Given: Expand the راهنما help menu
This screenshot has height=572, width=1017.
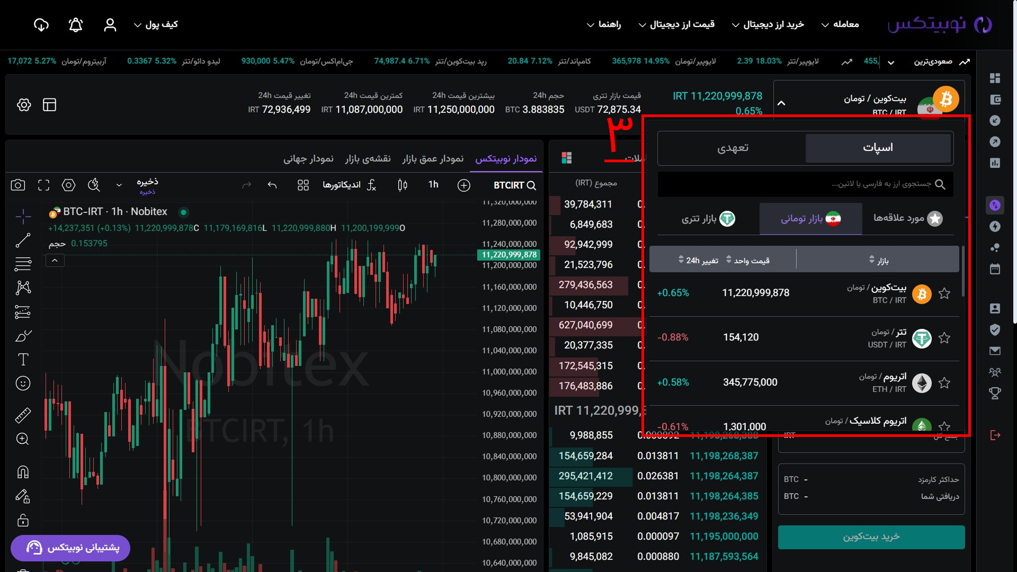Looking at the screenshot, I should click(604, 25).
